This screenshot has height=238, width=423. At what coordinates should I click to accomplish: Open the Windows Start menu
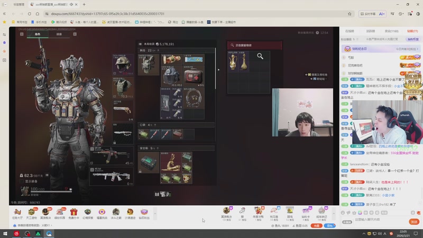click(5, 233)
